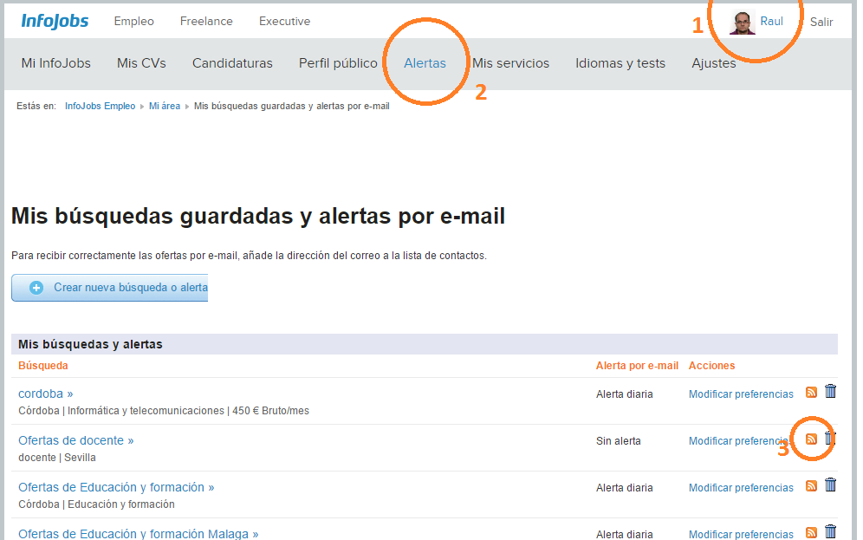863x540 pixels.
Task: Switch to the Mis CVs tab
Action: pyautogui.click(x=141, y=63)
